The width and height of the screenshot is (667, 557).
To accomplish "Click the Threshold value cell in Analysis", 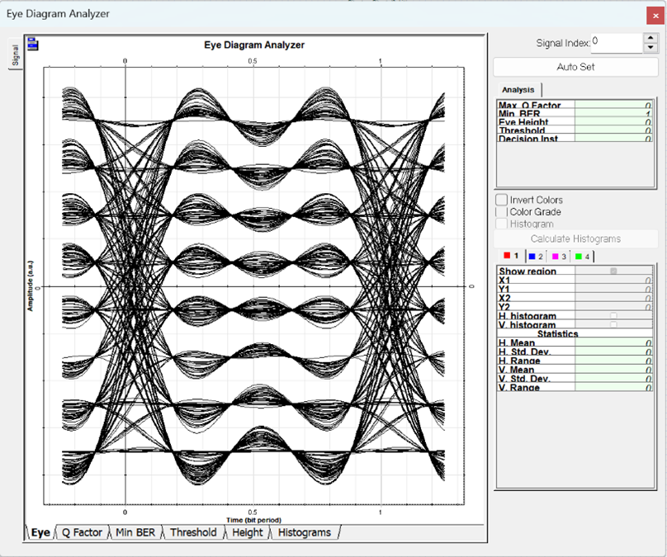I will [x=613, y=130].
